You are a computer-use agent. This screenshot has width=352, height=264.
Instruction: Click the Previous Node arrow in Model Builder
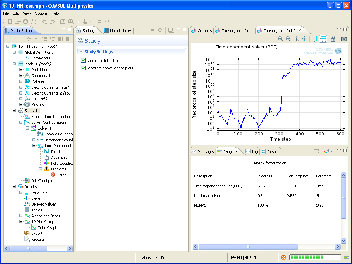tap(29, 39)
